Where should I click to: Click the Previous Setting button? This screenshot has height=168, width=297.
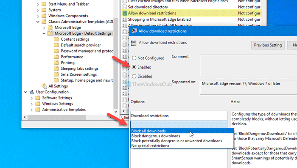click(268, 45)
